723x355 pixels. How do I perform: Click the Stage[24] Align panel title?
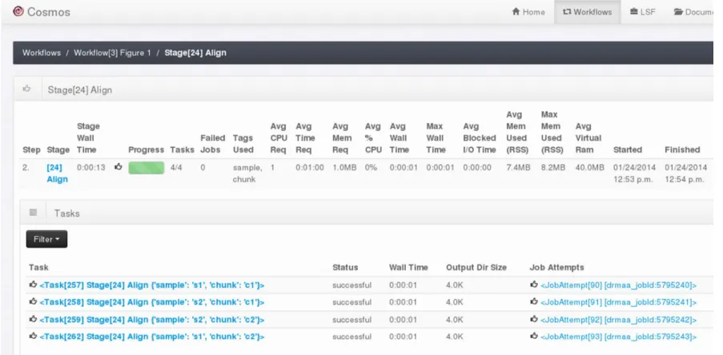(80, 90)
